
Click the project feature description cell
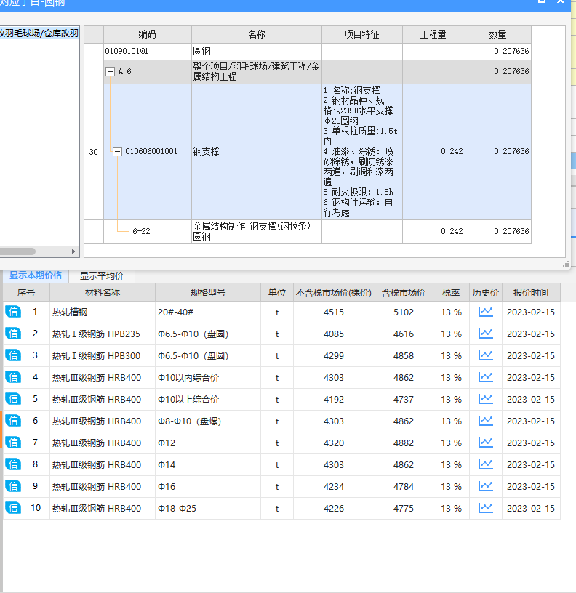[361, 152]
